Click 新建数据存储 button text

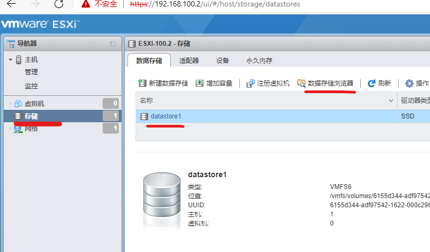tap(169, 83)
